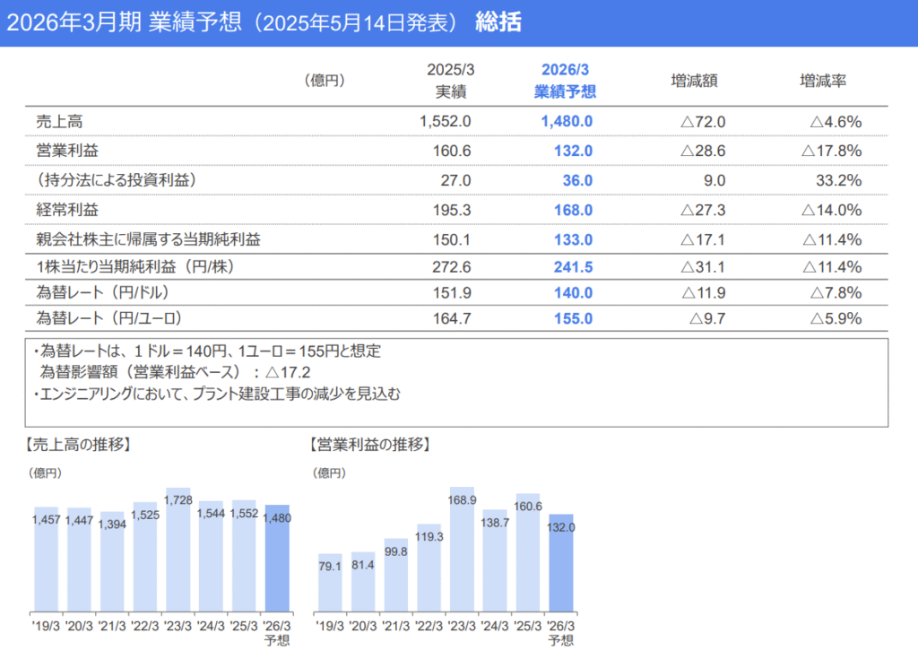Click the 1,480.0 sales forecast value
The height and width of the screenshot is (650, 918).
click(x=567, y=121)
